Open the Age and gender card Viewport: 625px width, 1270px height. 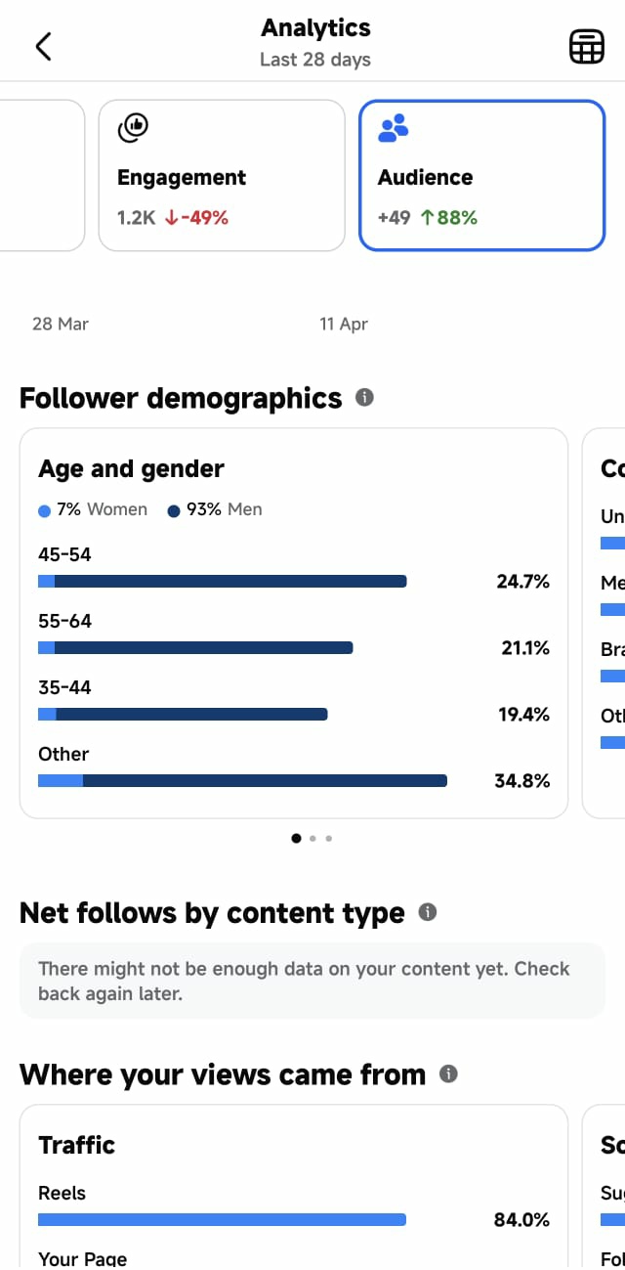pyautogui.click(x=294, y=623)
